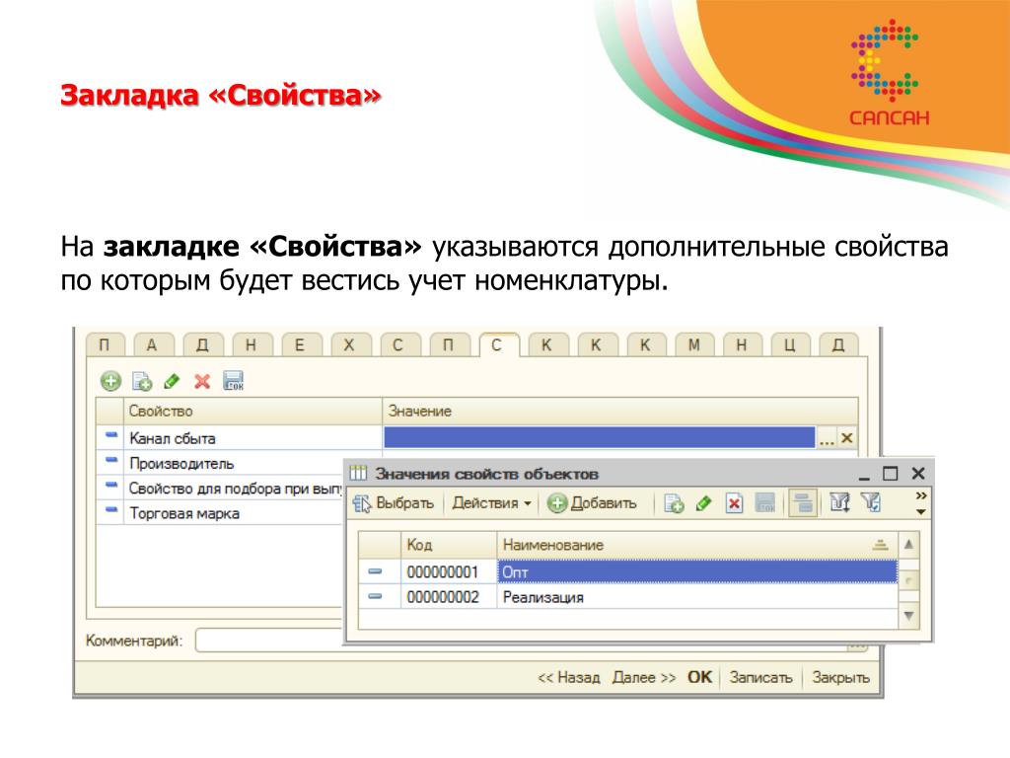Click the Значение column header
The image size is (1010, 758).
pyautogui.click(x=620, y=412)
